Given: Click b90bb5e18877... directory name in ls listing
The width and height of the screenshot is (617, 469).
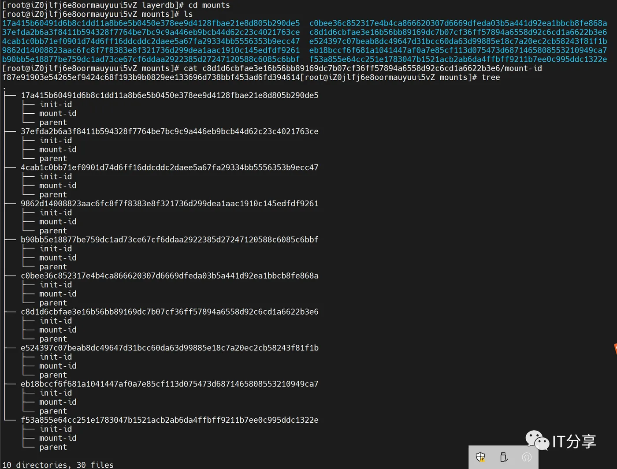Looking at the screenshot, I should pyautogui.click(x=151, y=59).
